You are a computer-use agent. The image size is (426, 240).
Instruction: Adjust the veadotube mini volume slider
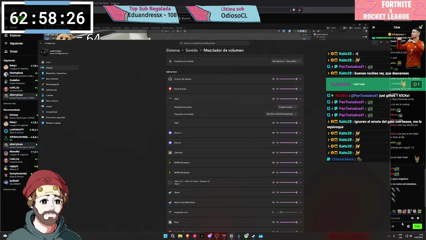289,212
